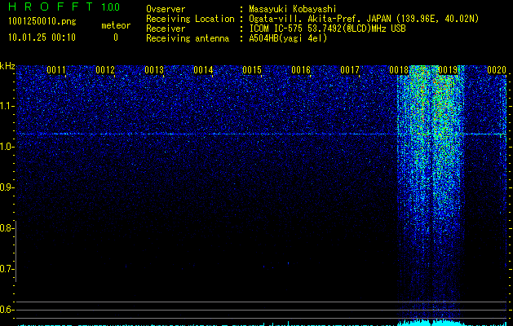The width and height of the screenshot is (513, 326).
Task: Select the observer name Masayuki Kobayashi
Action: point(292,9)
